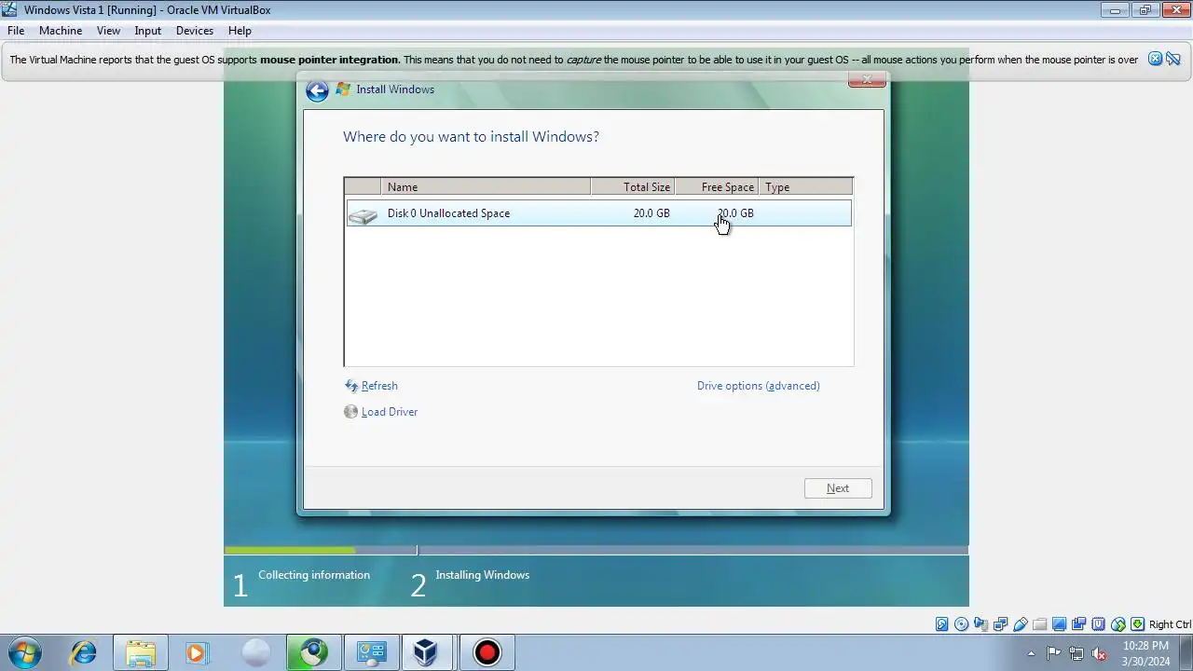Open the VirtualBox audio indicator
This screenshot has height=671, width=1193.
coord(980,624)
